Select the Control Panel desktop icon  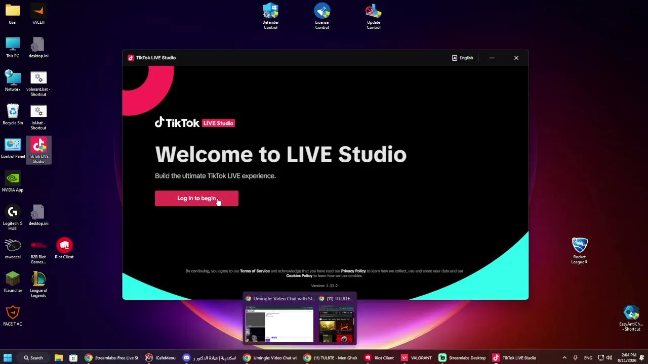(x=13, y=148)
